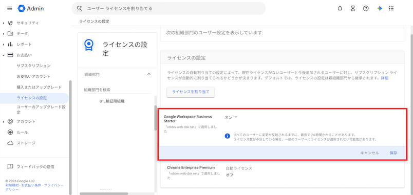Click the オフ value for Chrome Enterprise
The width and height of the screenshot is (413, 195).
[230, 175]
